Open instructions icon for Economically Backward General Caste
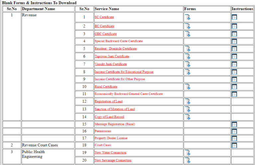This screenshot has width=255, height=165. point(234,94)
